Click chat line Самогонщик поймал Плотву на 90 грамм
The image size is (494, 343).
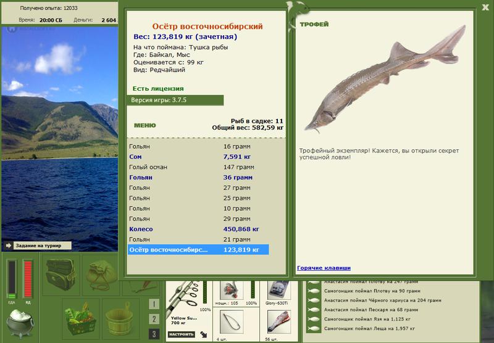pyautogui.click(x=372, y=291)
